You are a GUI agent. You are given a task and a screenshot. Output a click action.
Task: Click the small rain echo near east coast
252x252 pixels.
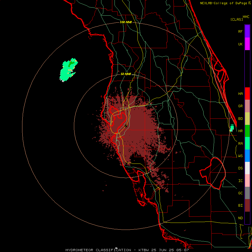point(232,128)
